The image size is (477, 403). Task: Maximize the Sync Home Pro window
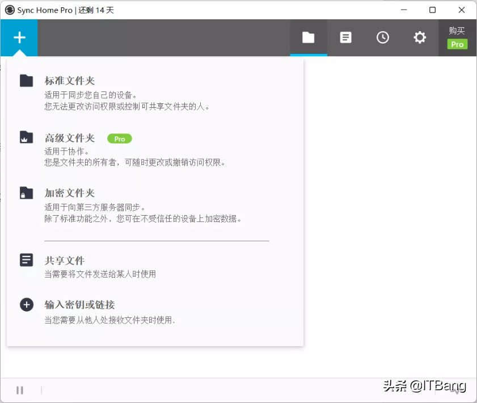click(432, 10)
